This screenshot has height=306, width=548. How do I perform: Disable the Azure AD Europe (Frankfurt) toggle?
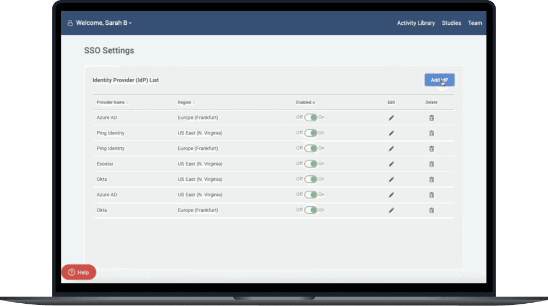coord(310,117)
